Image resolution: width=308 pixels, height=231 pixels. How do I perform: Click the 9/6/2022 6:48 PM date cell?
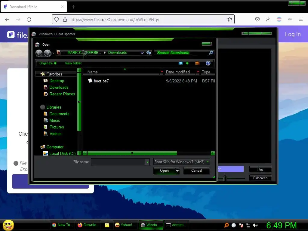[x=181, y=81]
